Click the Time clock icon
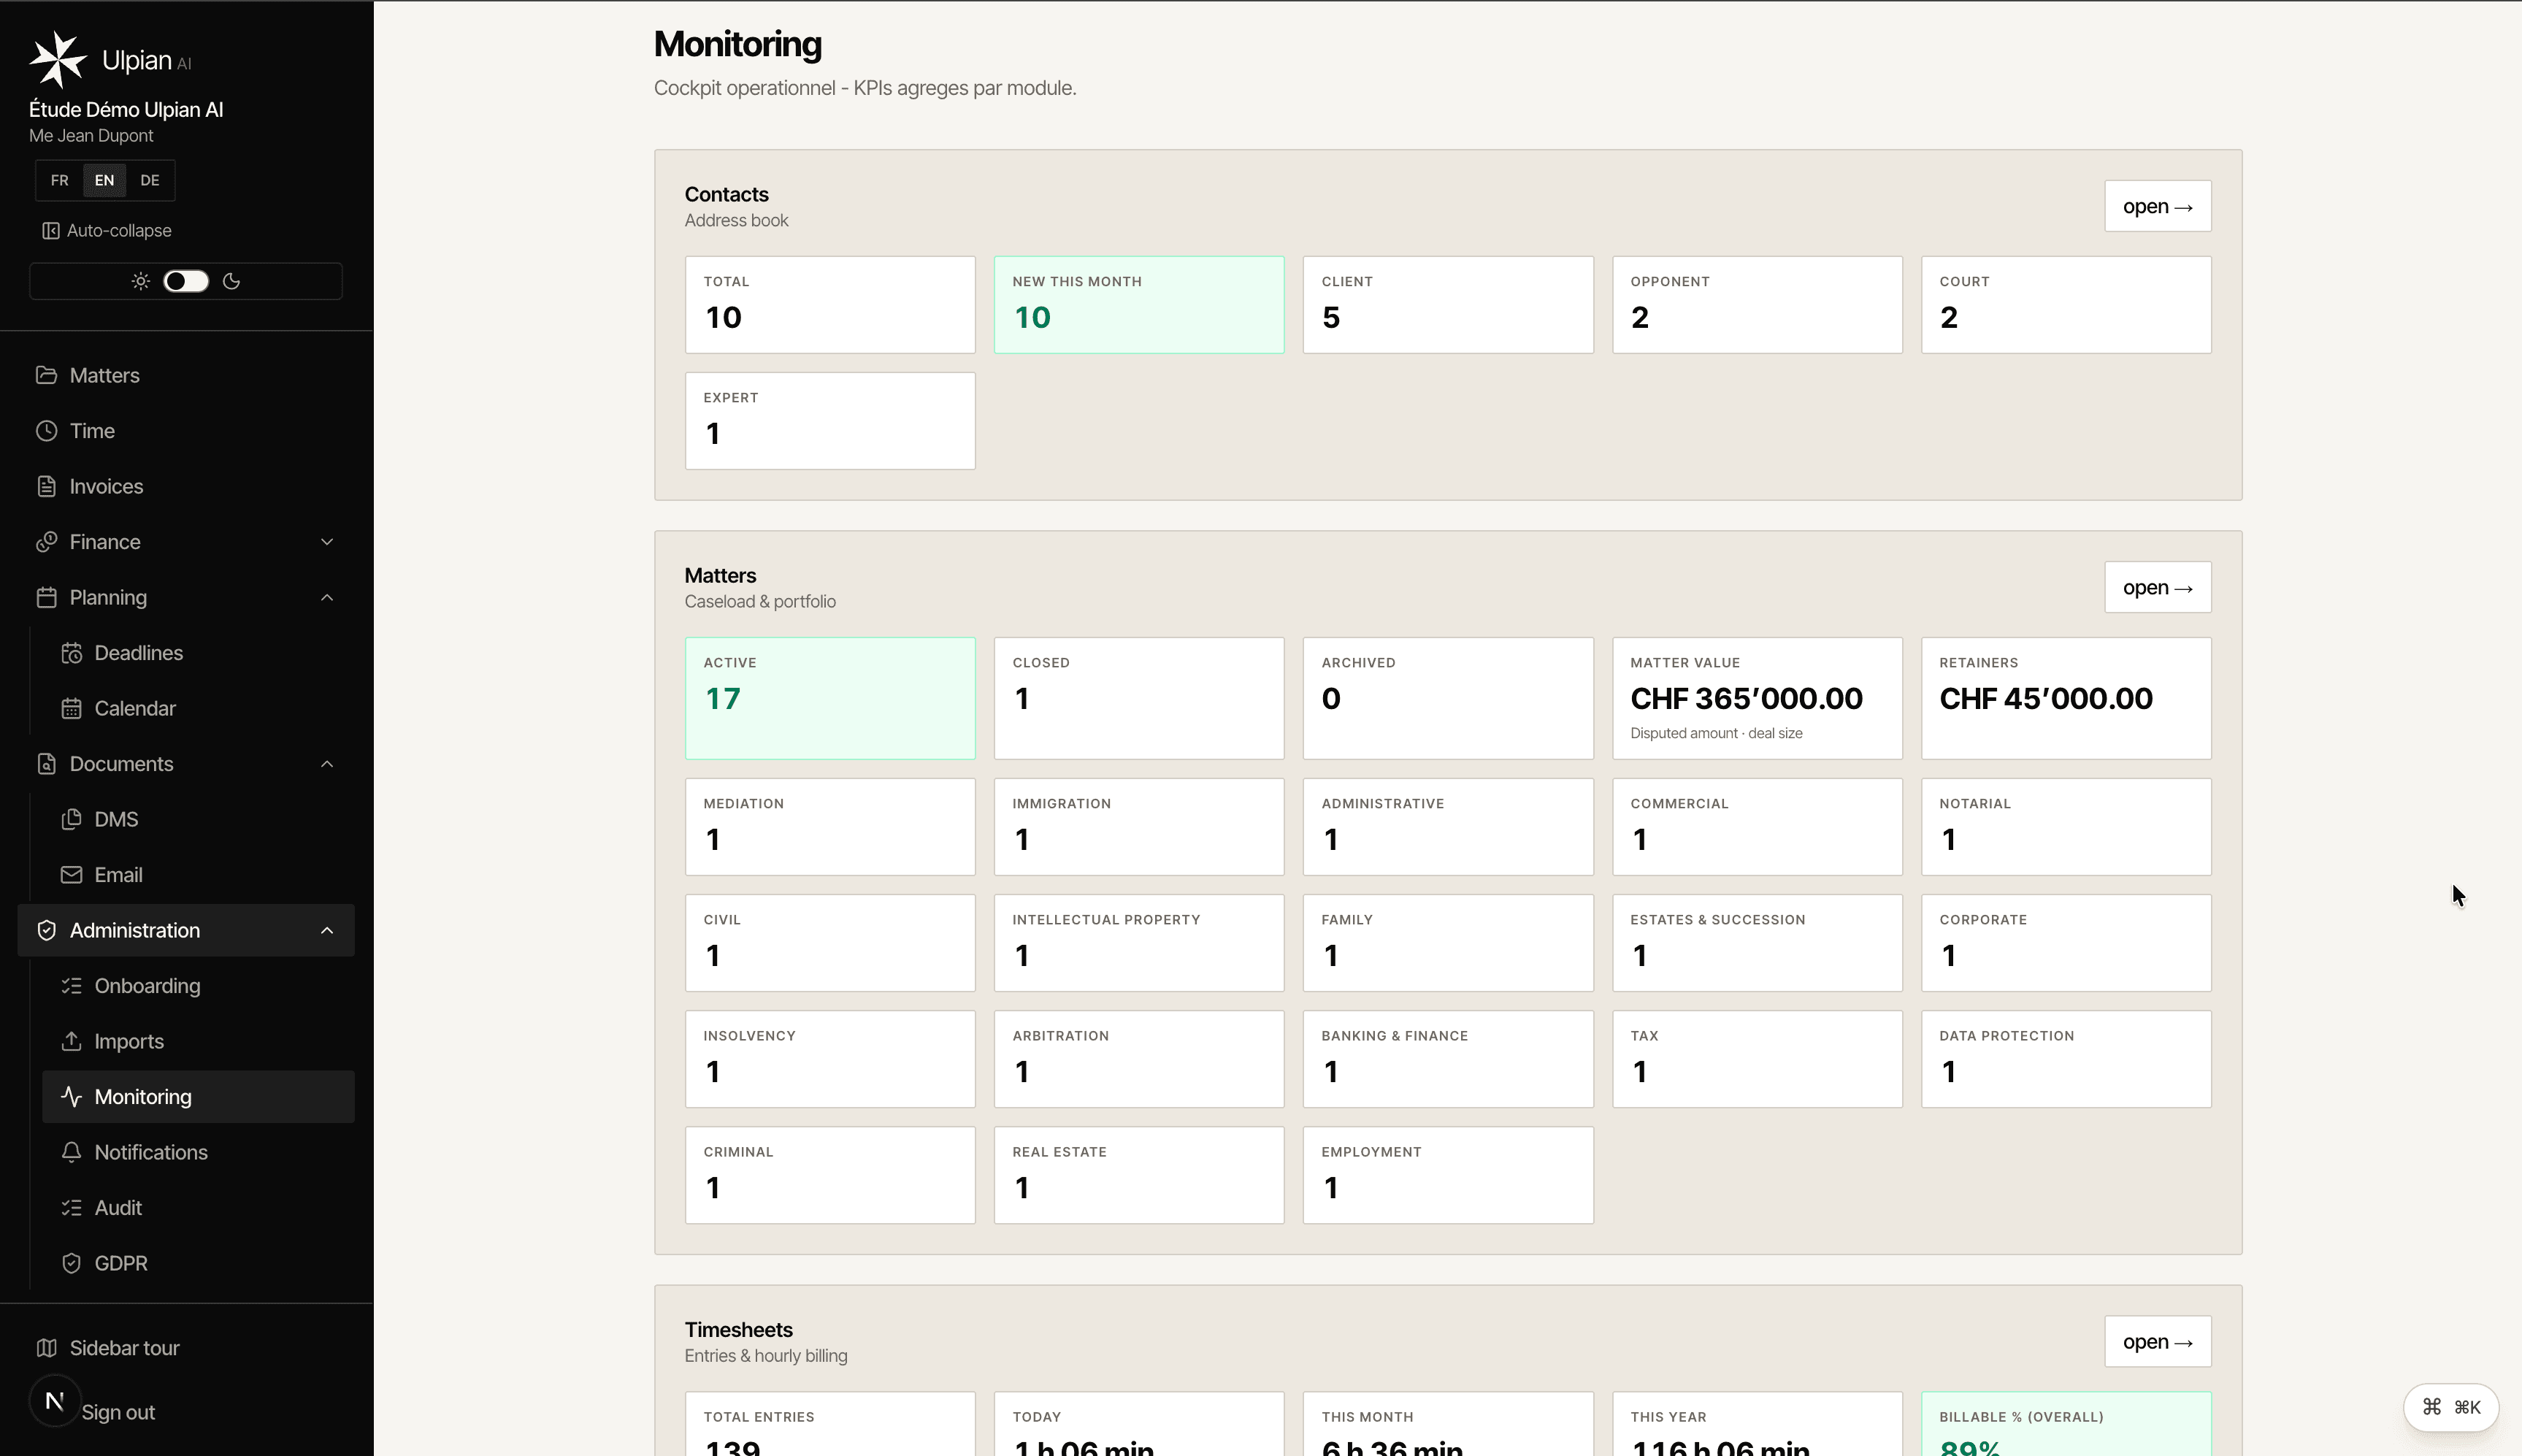This screenshot has width=2522, height=1456. 46,431
